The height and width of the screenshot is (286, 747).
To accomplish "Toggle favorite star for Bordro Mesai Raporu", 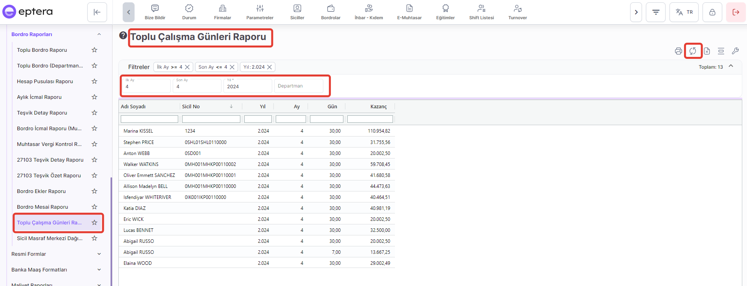I will pos(94,207).
